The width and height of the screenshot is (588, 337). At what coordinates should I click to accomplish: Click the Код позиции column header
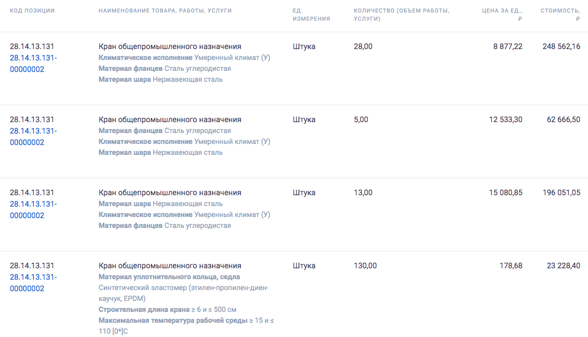pos(32,10)
